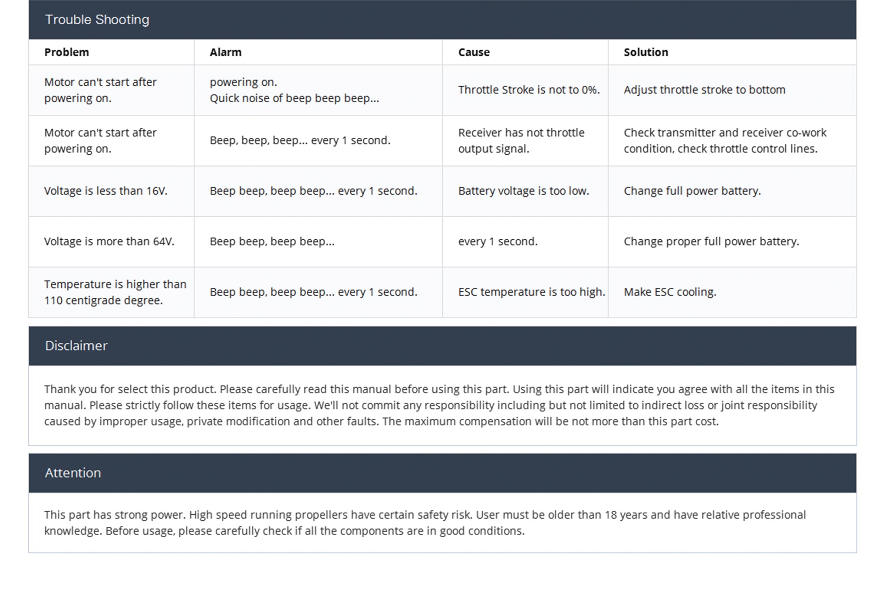This screenshot has height=589, width=886.
Task: Select the 'Temperature is higher than 110' problem
Action: pyautogui.click(x=115, y=292)
